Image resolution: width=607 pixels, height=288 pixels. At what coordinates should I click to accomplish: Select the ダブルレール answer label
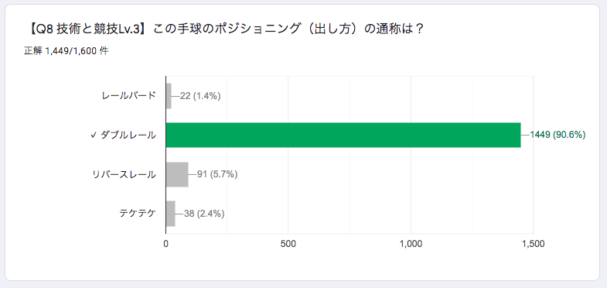tap(128, 135)
